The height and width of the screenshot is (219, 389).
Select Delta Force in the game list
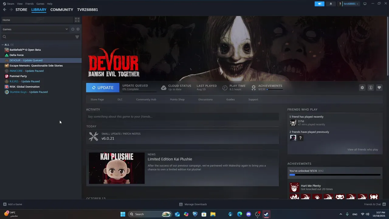[x=41, y=55]
